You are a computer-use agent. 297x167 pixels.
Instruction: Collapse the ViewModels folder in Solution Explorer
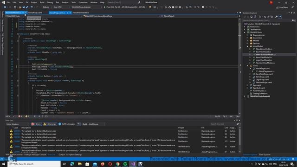pos(247,46)
